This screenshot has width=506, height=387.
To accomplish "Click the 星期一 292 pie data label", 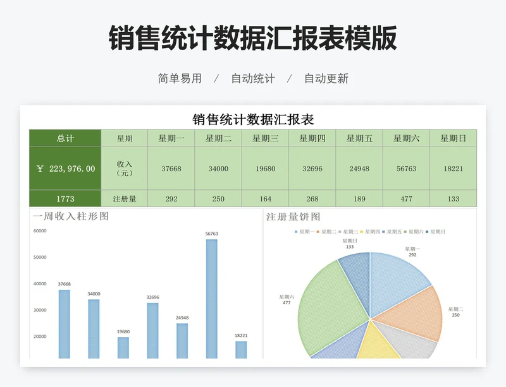I will pos(412,252).
